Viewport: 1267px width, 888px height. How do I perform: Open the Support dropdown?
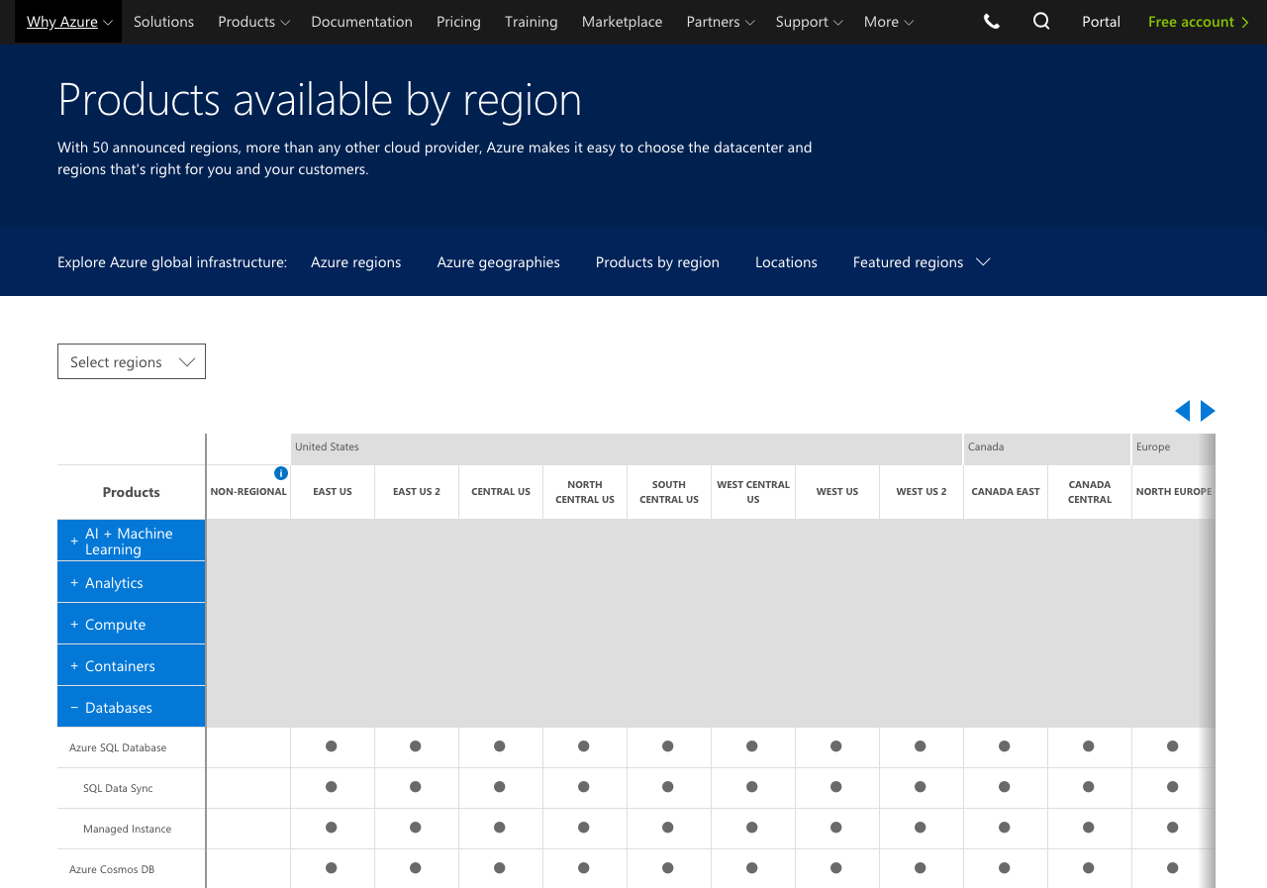point(809,22)
